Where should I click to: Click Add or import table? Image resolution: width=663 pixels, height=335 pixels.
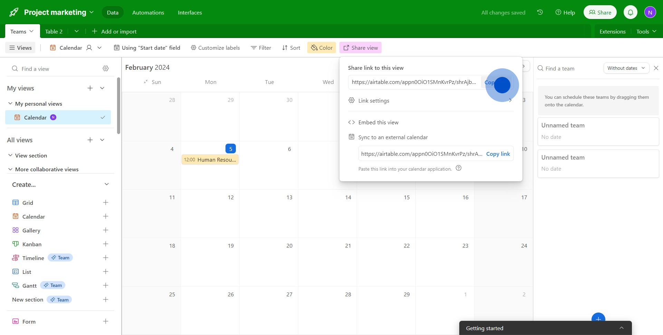point(114,31)
